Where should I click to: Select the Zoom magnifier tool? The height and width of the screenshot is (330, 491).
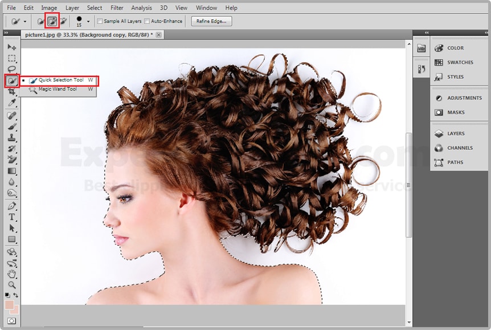click(x=11, y=284)
